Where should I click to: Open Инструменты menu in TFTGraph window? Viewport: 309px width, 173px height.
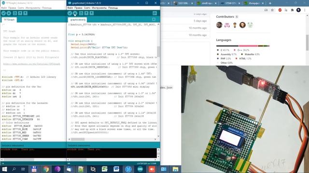(33, 8)
